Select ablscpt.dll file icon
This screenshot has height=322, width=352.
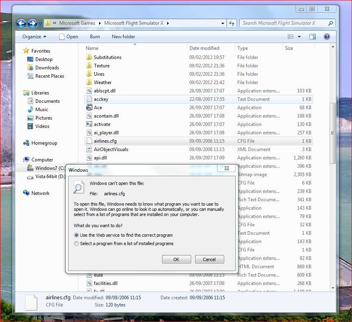coord(89,90)
